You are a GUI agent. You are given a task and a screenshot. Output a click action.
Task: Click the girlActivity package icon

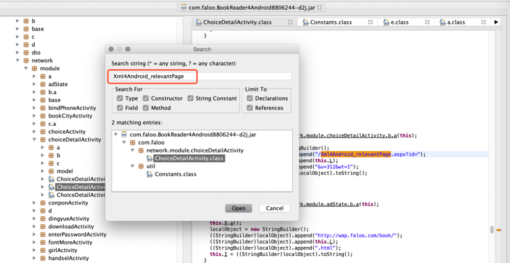click(43, 250)
